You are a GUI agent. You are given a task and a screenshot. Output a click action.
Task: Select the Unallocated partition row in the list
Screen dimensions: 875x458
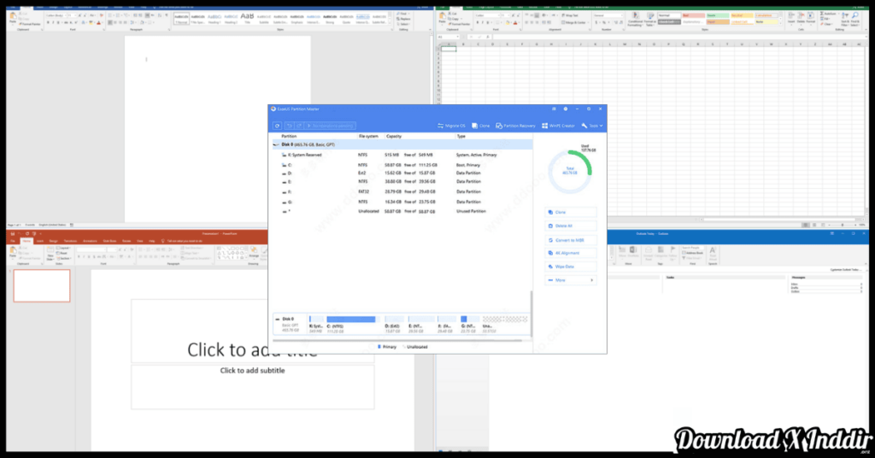[402, 211]
